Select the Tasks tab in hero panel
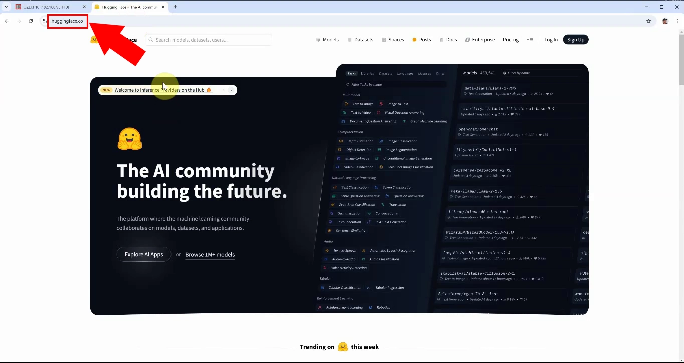The width and height of the screenshot is (684, 363). [x=352, y=73]
